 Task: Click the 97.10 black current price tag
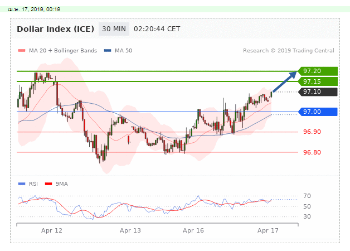click(x=318, y=92)
